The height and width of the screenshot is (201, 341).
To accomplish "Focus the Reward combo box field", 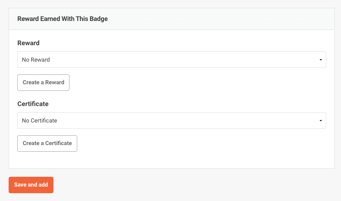I will click(172, 60).
